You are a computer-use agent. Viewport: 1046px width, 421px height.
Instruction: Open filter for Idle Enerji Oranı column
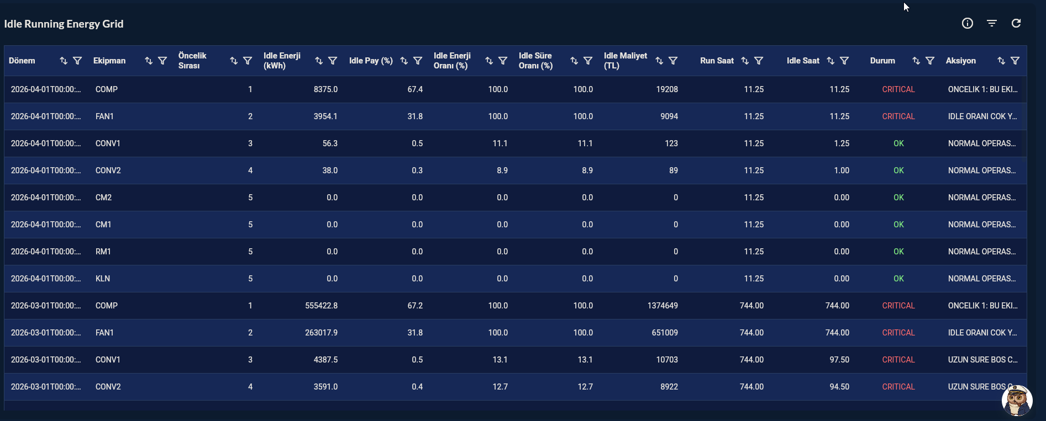point(503,61)
